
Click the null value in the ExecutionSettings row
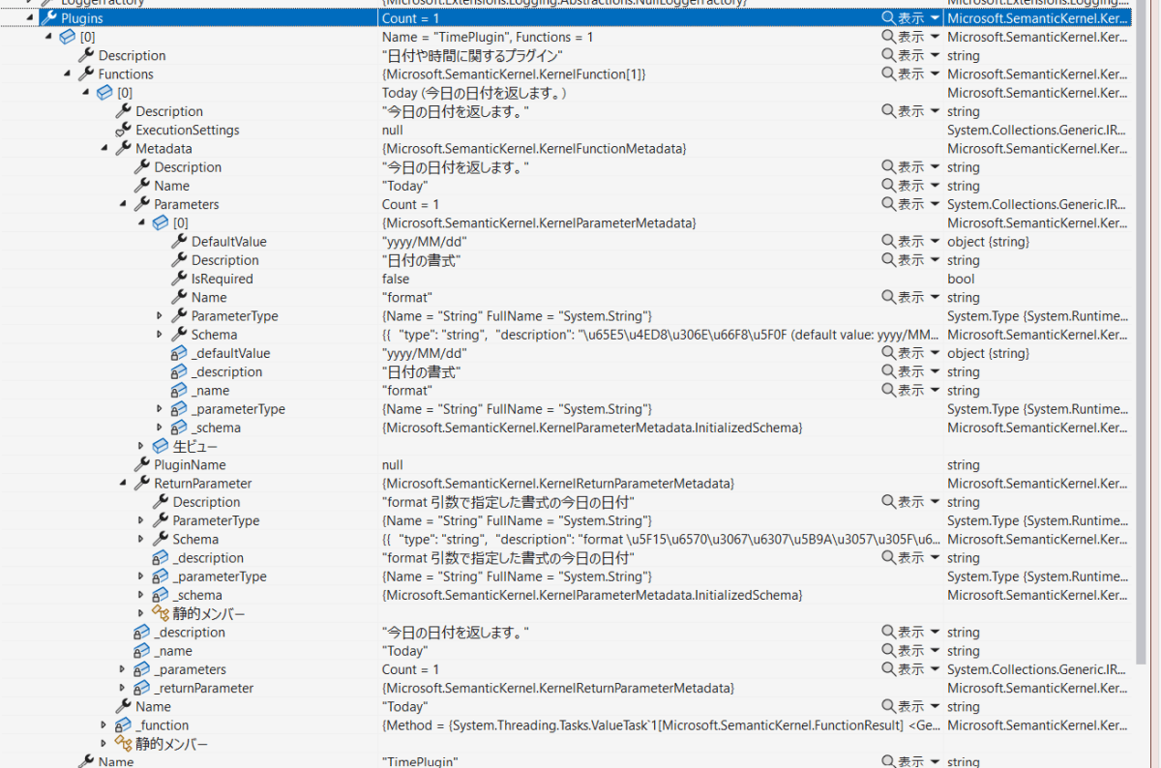pos(393,131)
